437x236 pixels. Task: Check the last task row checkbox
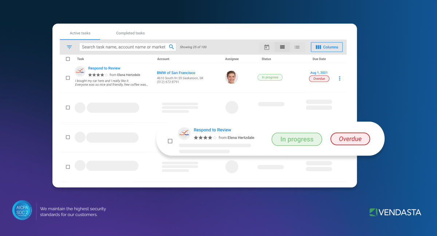68,167
